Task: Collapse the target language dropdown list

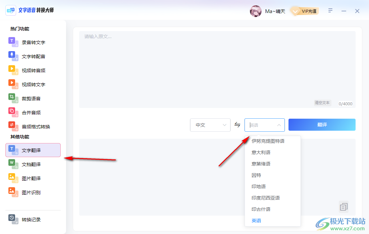Action: point(278,125)
